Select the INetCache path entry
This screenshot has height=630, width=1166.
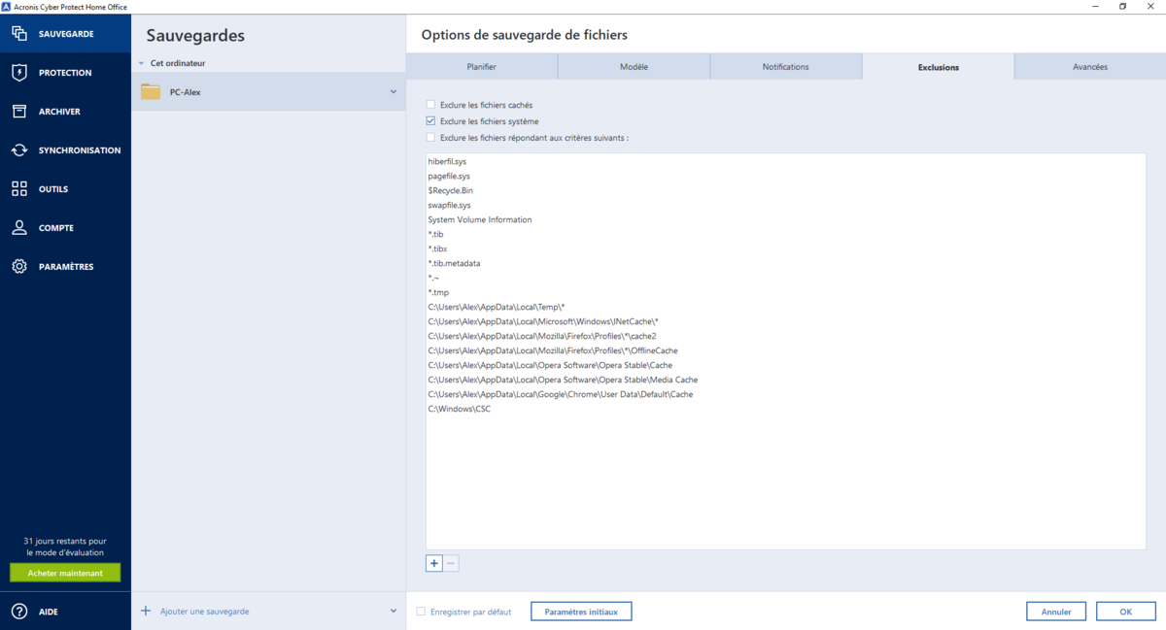tap(543, 321)
